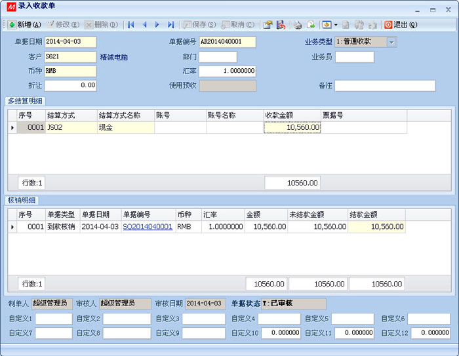The height and width of the screenshot is (356, 459).
Task: Click the 自定义5 input field
Action: (353, 319)
